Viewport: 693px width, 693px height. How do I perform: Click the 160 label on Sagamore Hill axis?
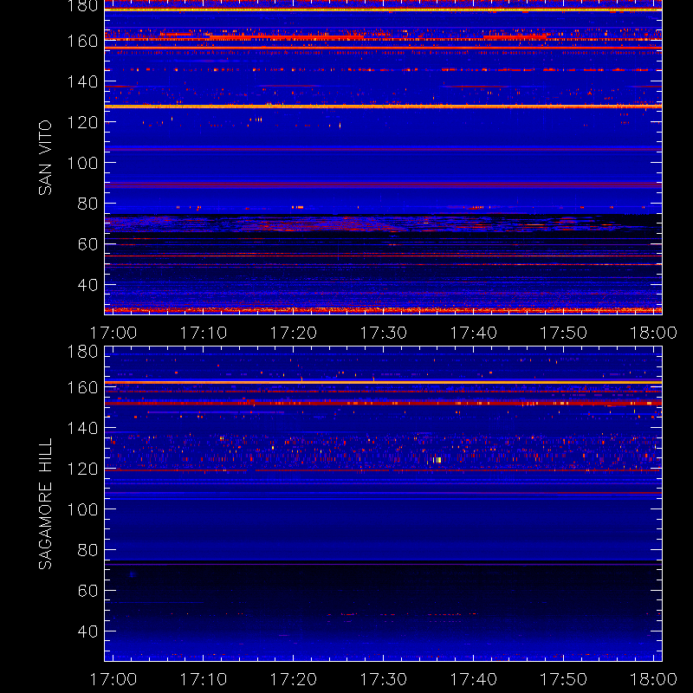[x=82, y=387]
